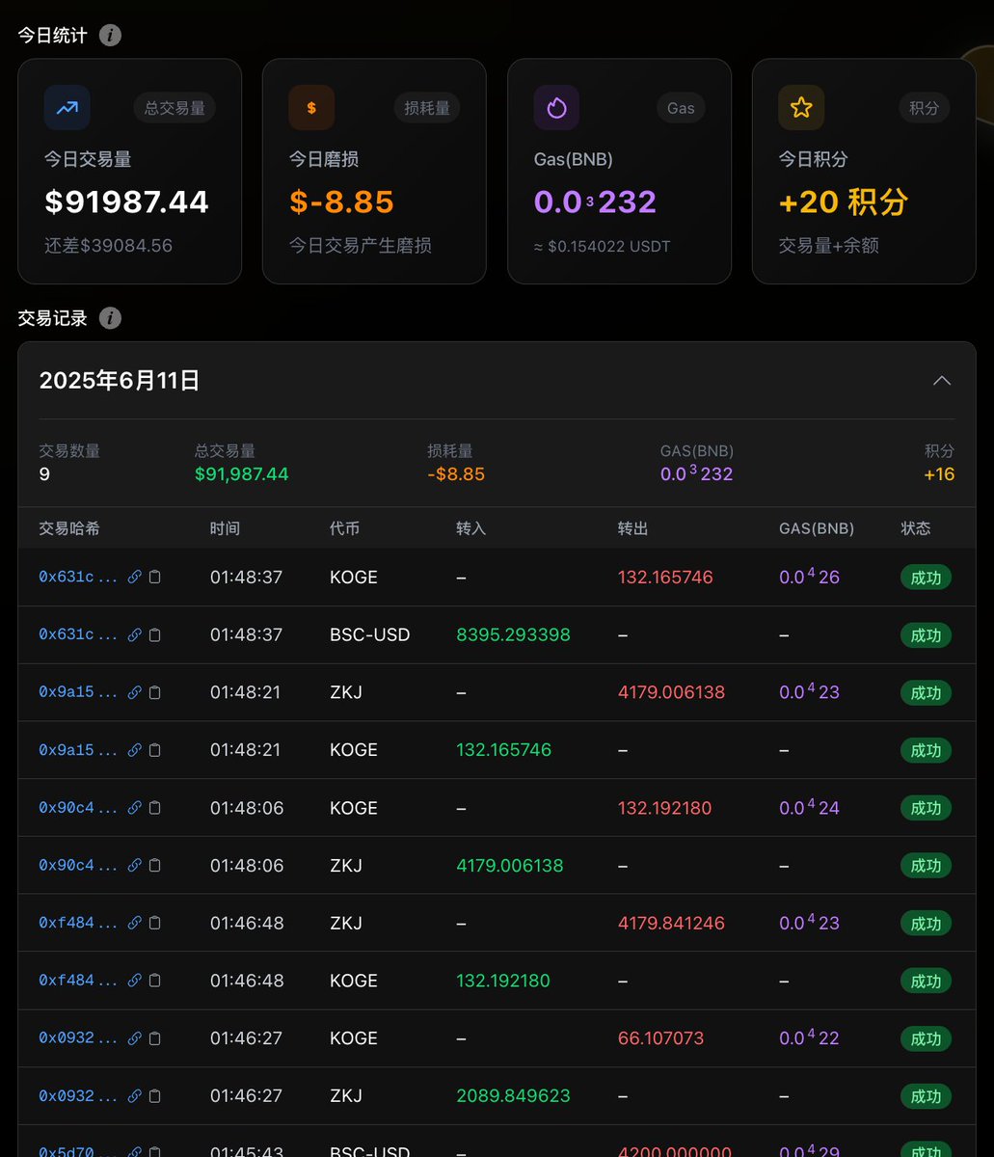The width and height of the screenshot is (994, 1157).
Task: Open the link icon for 0x0932 KOGE row
Action: [135, 1038]
